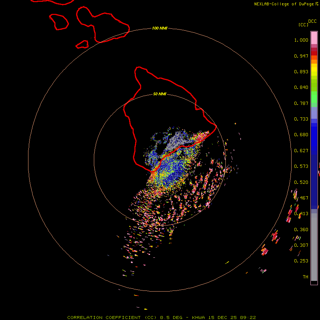Click the 0.253 legend value
Screen dimensions: 320x320
(x=301, y=261)
